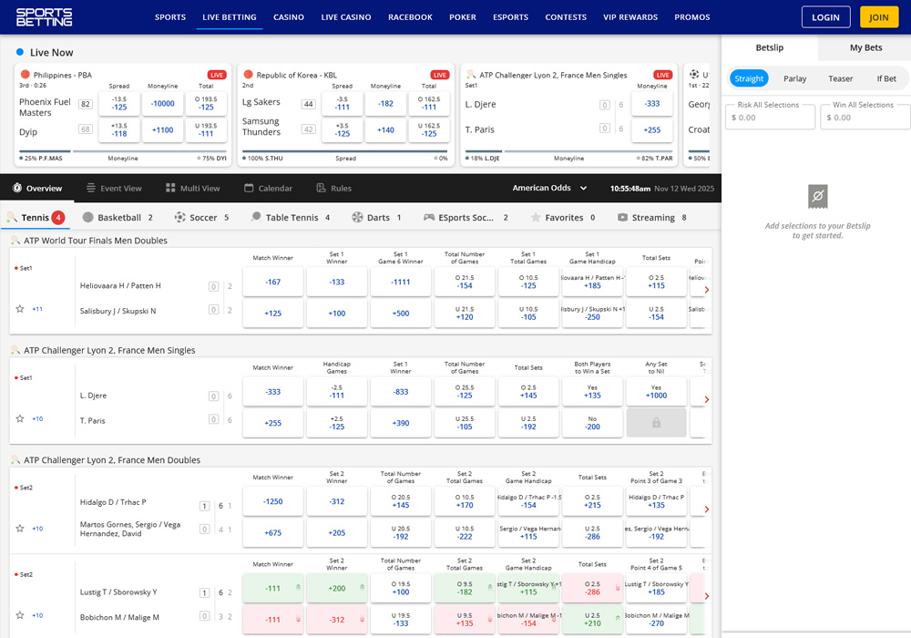The height and width of the screenshot is (638, 911).
Task: Open Calendar view icon
Action: (249, 189)
